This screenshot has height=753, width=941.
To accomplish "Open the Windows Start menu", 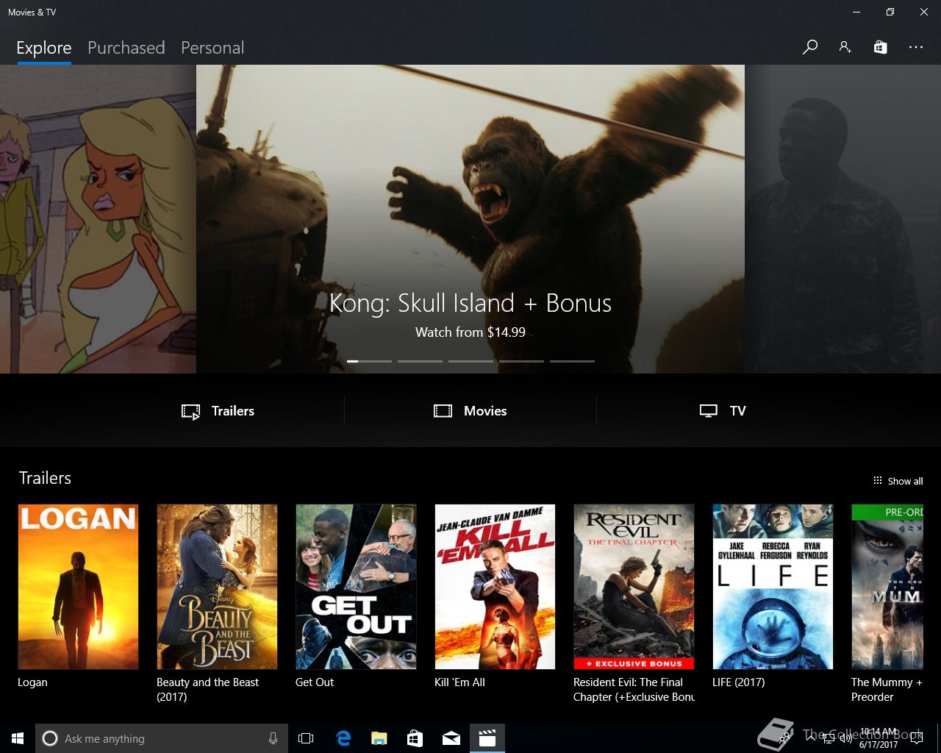I will point(18,738).
